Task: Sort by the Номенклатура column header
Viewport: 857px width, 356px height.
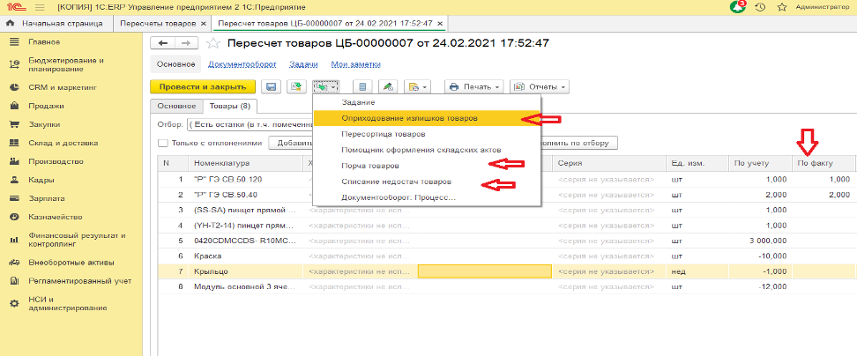Action: tap(245, 163)
